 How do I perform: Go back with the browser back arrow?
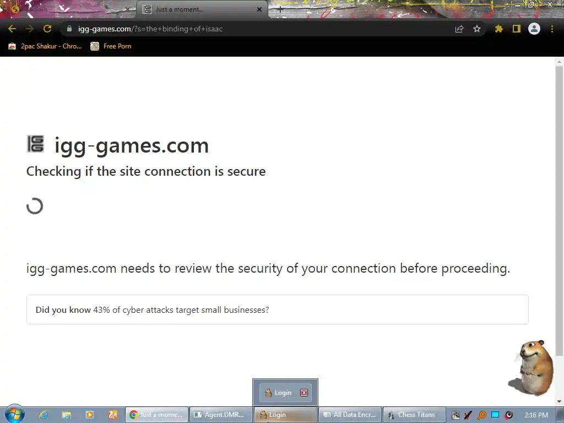(12, 29)
